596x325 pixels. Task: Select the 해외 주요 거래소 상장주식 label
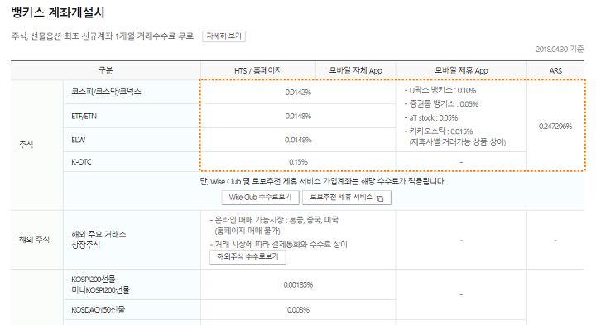click(99, 240)
